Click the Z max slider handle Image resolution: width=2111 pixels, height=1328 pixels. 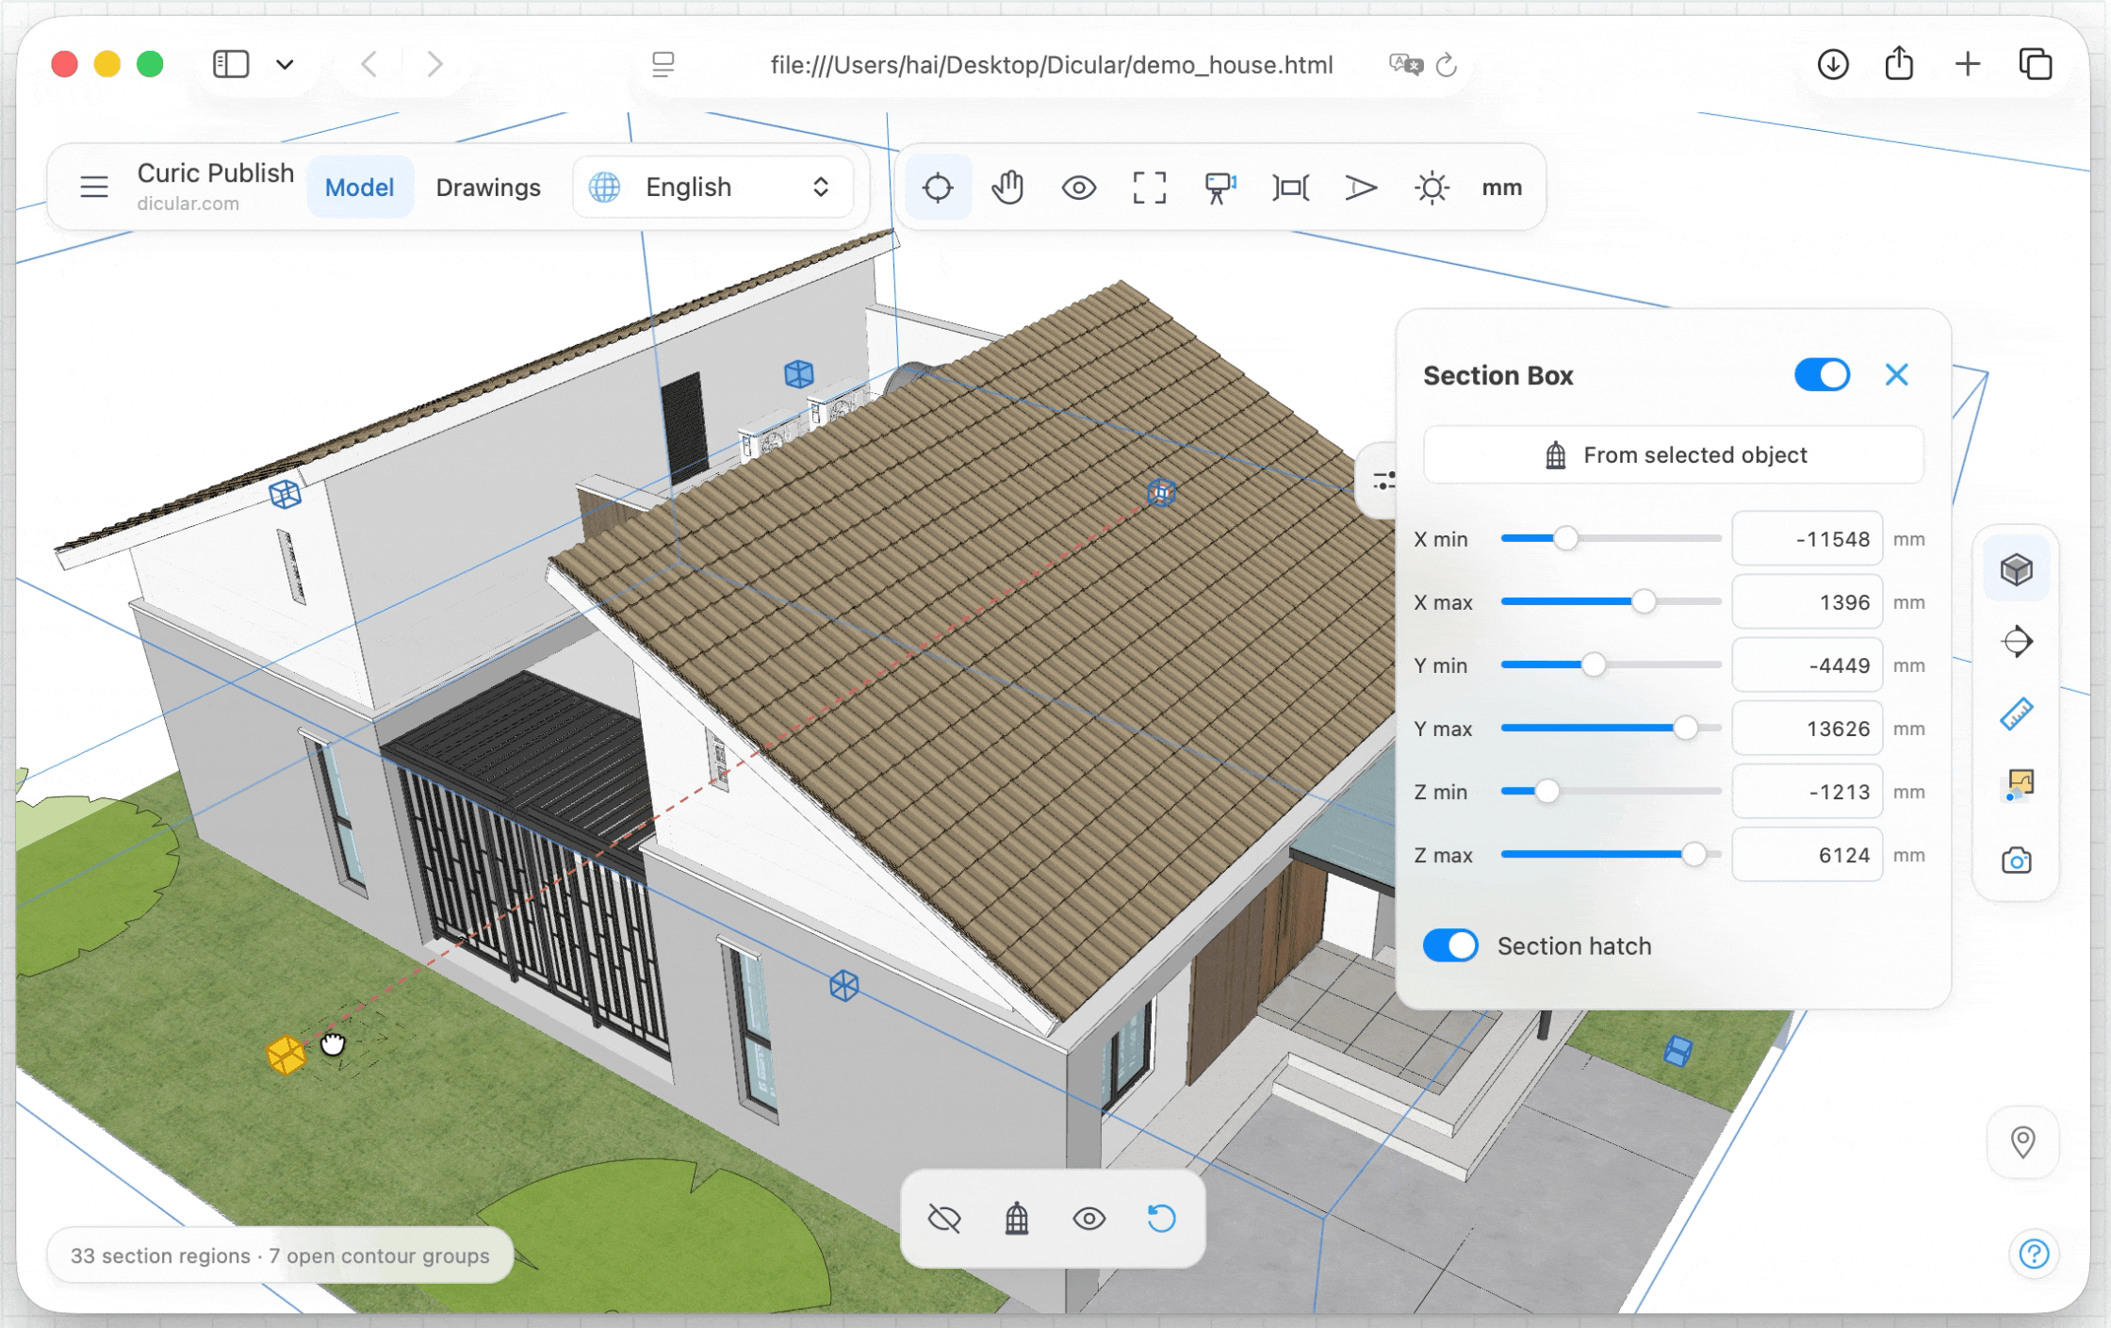pyautogui.click(x=1694, y=855)
